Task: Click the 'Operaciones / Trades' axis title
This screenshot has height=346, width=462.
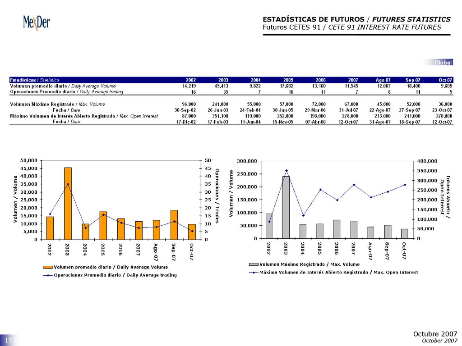Action: pyautogui.click(x=217, y=196)
